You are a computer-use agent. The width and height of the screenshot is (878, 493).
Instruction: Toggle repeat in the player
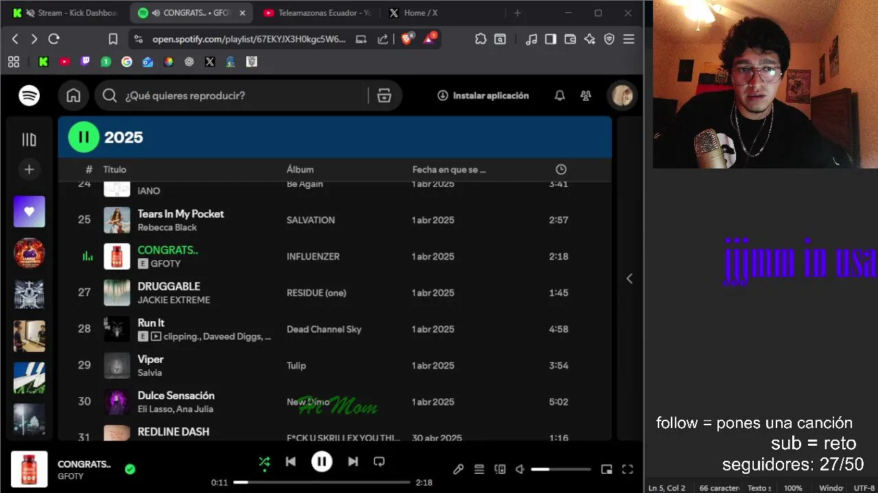[x=379, y=462]
